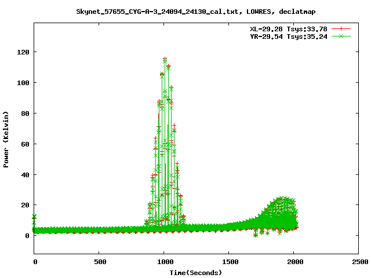Click the secondary bump near 1900 seconds
This screenshot has height=278, width=371.
(x=282, y=200)
